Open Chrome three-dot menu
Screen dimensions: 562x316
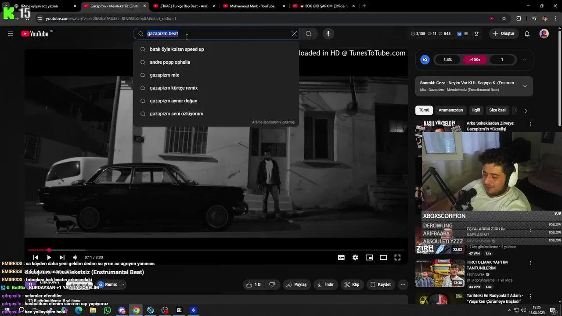click(556, 18)
